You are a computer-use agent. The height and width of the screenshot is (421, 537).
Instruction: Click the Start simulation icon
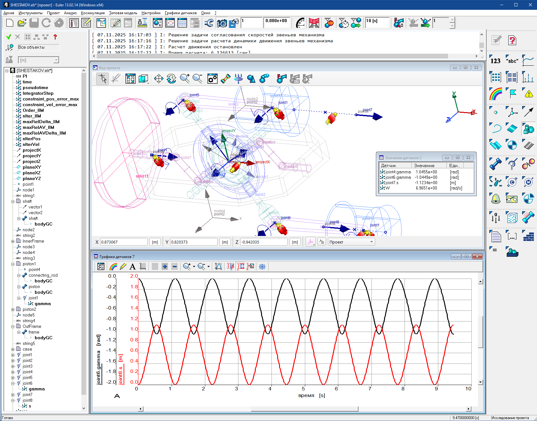[x=314, y=23]
